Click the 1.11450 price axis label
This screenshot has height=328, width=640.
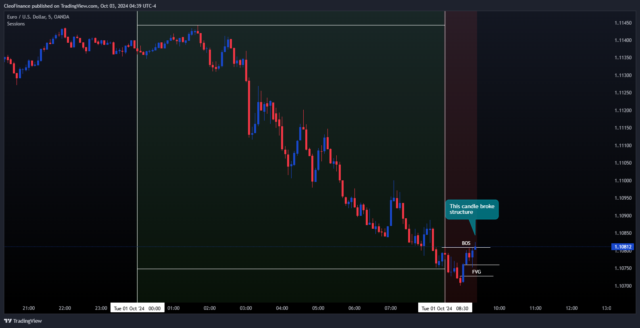point(623,23)
